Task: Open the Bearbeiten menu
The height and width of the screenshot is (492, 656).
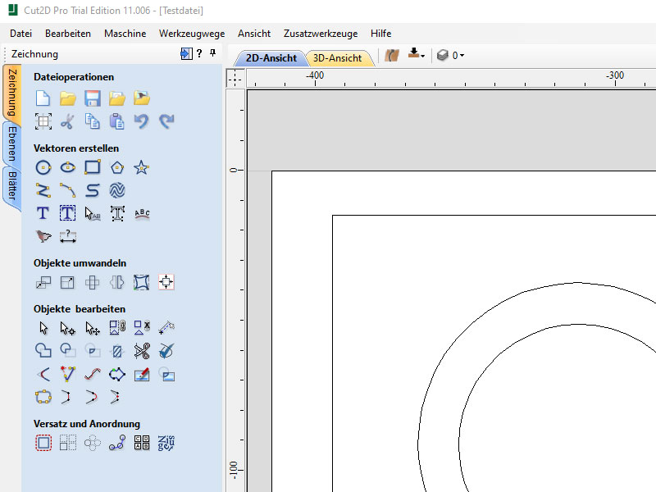Action: pyautogui.click(x=68, y=34)
